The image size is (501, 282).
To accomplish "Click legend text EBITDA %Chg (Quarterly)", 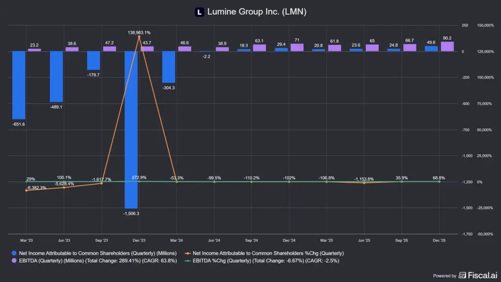I will (x=266, y=260).
